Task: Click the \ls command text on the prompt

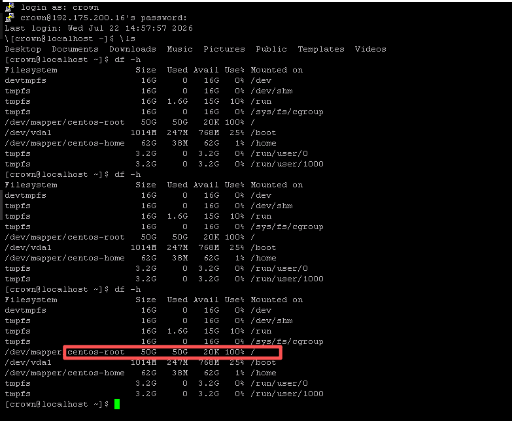Action: tap(128, 39)
